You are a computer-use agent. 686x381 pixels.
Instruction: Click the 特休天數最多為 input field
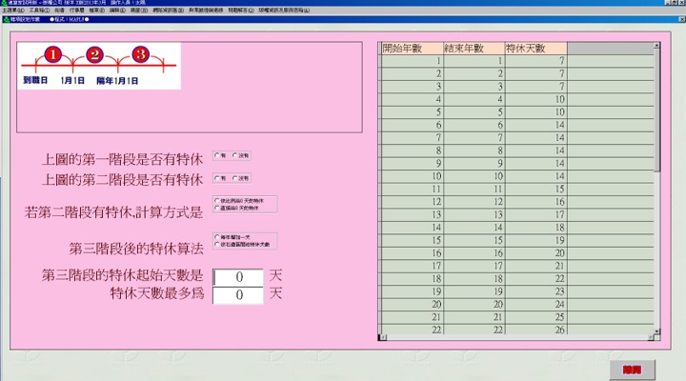(x=237, y=295)
